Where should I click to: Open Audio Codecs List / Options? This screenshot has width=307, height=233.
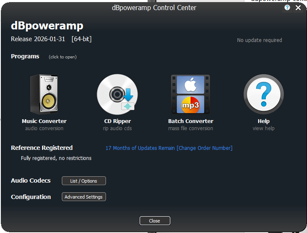tap(84, 181)
